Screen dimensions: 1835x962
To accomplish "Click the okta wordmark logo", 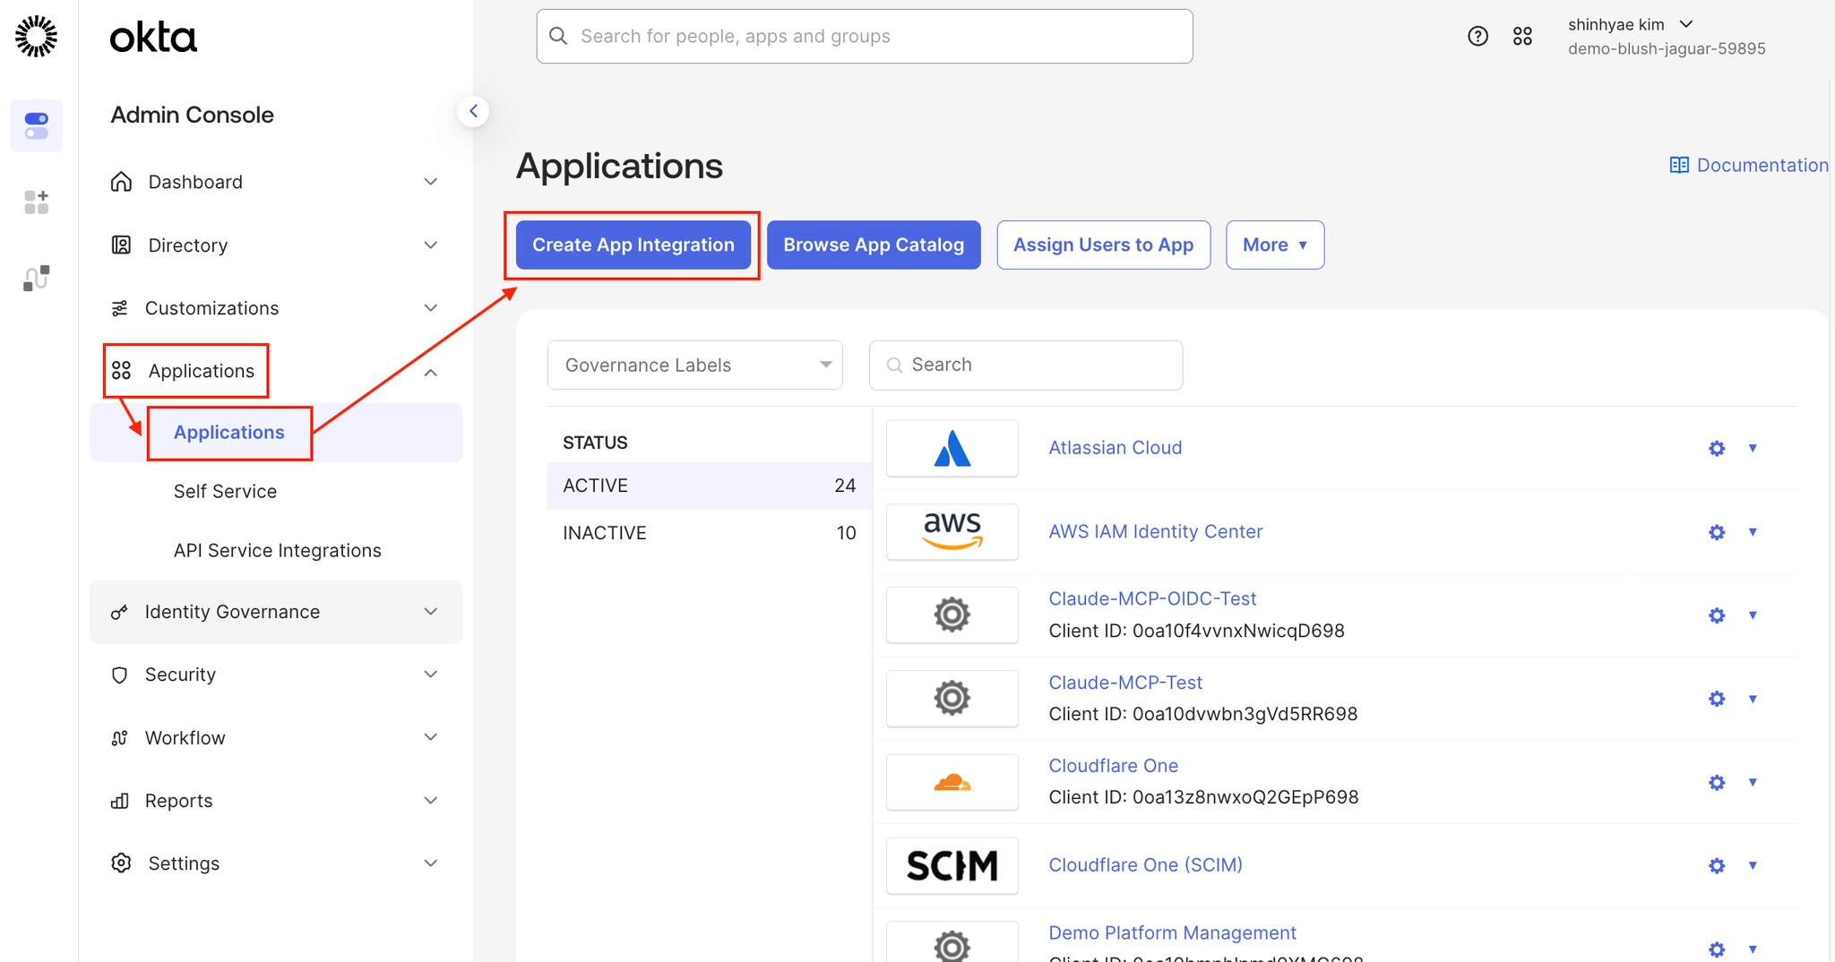I will tap(153, 37).
